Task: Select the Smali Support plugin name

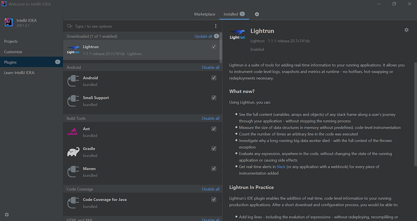Action: coord(96,98)
